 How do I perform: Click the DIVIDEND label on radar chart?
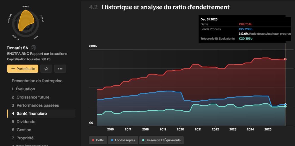click(10, 18)
